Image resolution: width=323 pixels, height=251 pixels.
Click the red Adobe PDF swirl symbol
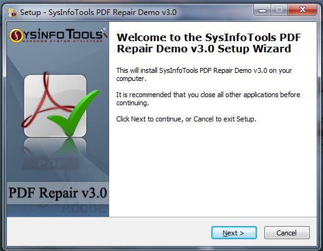click(46, 100)
